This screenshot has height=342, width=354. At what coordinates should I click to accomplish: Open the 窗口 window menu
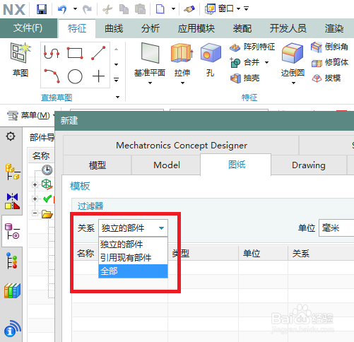[x=223, y=9]
